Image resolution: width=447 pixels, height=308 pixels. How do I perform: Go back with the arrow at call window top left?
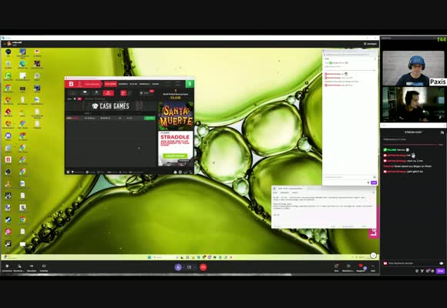tap(4, 44)
